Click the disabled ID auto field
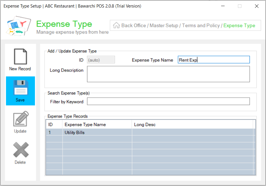 pos(101,60)
